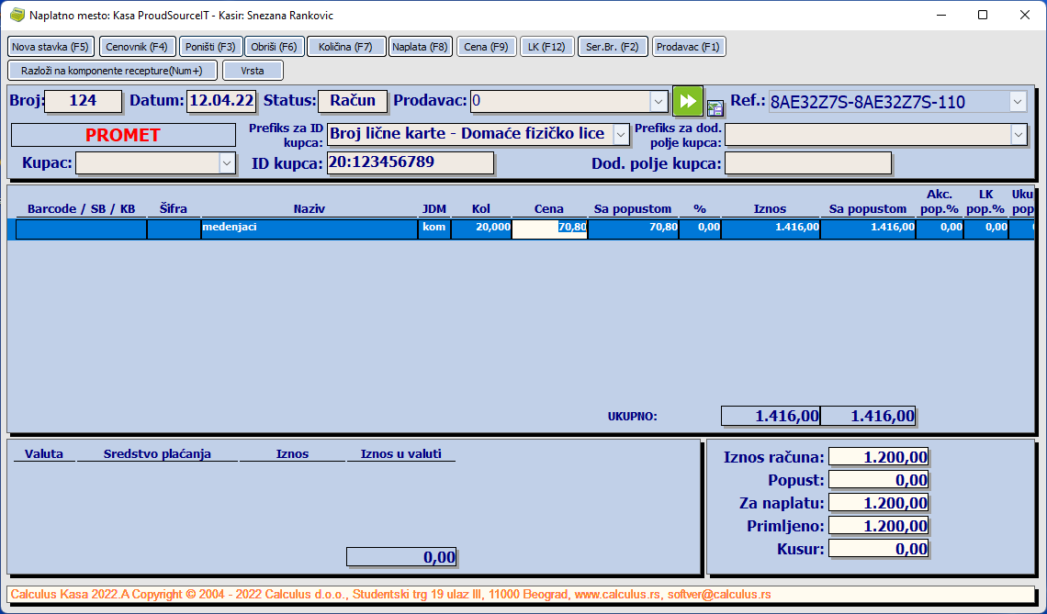This screenshot has height=614, width=1047.
Task: Click the small calculator icon beside Ref.
Action: (715, 106)
